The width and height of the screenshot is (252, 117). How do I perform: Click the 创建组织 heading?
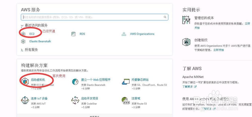point(201,40)
